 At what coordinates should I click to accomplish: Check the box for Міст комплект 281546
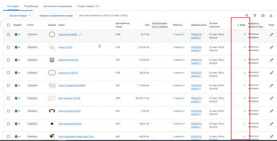click(9, 98)
